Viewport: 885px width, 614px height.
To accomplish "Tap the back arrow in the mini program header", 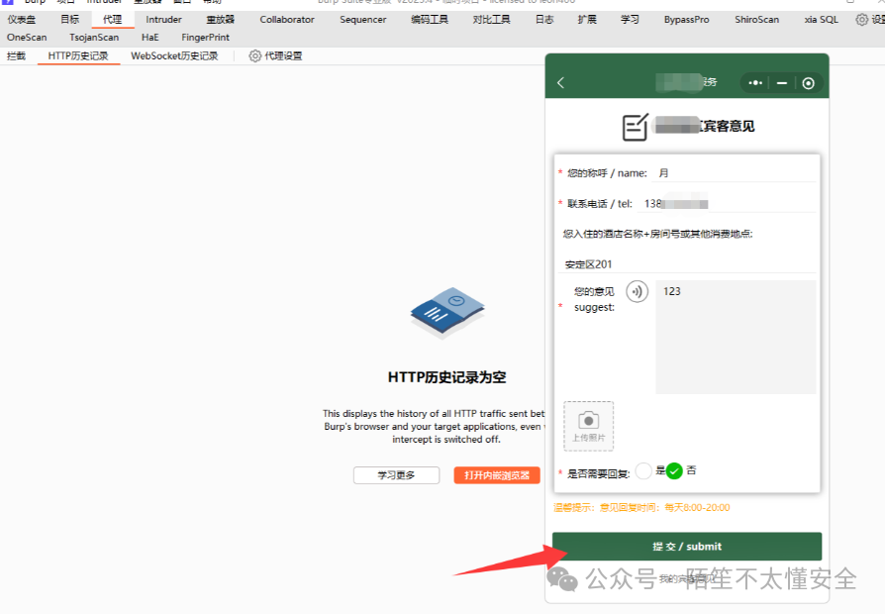I will (x=561, y=82).
